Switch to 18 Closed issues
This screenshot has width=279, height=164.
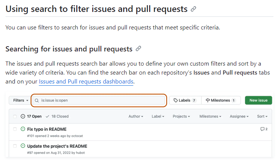57,116
